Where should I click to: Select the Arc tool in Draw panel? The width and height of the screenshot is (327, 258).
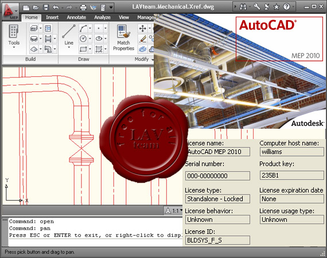[83, 28]
